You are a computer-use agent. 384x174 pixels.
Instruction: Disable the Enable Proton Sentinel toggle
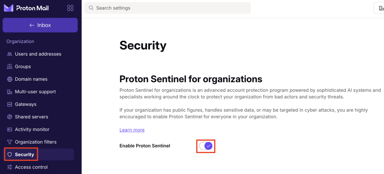click(x=206, y=146)
